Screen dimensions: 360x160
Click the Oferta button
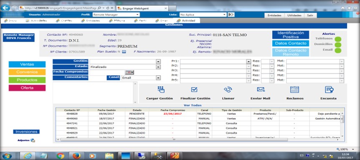pyautogui.click(x=27, y=88)
